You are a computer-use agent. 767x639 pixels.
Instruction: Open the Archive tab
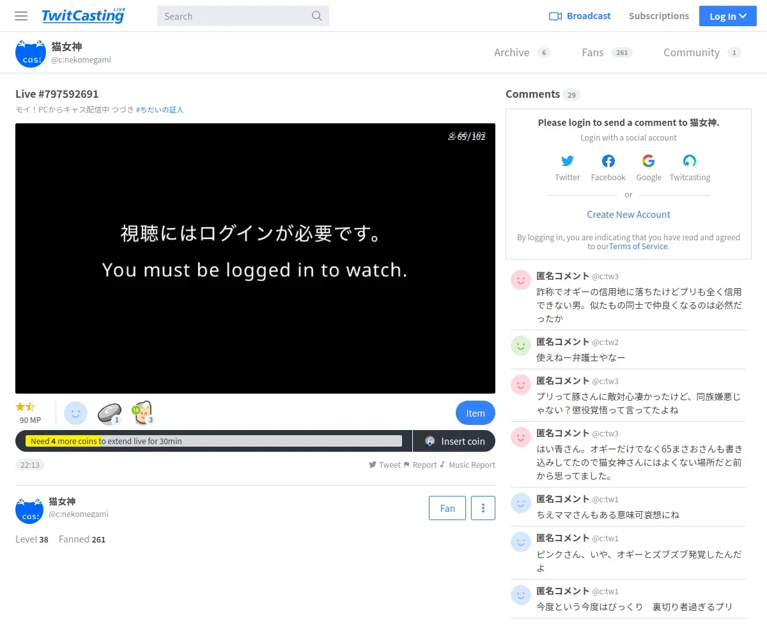coord(522,52)
